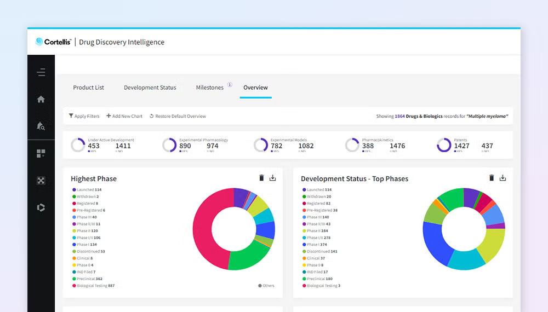Expand the sidebar hamburger menu
This screenshot has height=312, width=548.
coord(41,72)
